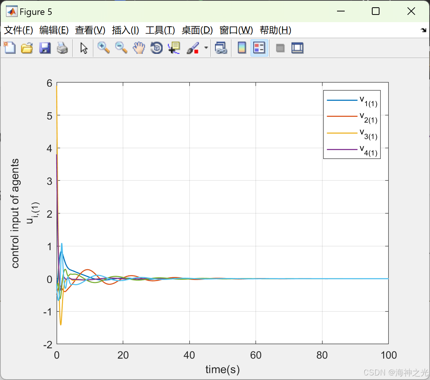Image resolution: width=430 pixels, height=380 pixels.
Task: Click the light blue curve's peak
Action: (x=62, y=244)
